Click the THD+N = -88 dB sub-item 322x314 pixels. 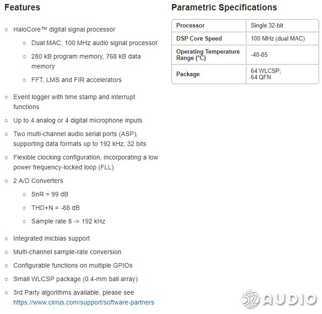[x=55, y=208]
